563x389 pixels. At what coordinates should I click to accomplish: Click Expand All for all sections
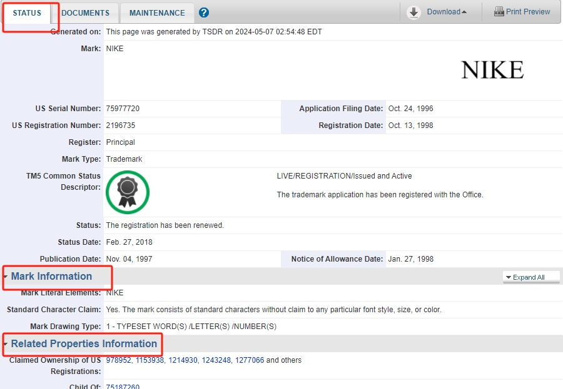pyautogui.click(x=530, y=277)
